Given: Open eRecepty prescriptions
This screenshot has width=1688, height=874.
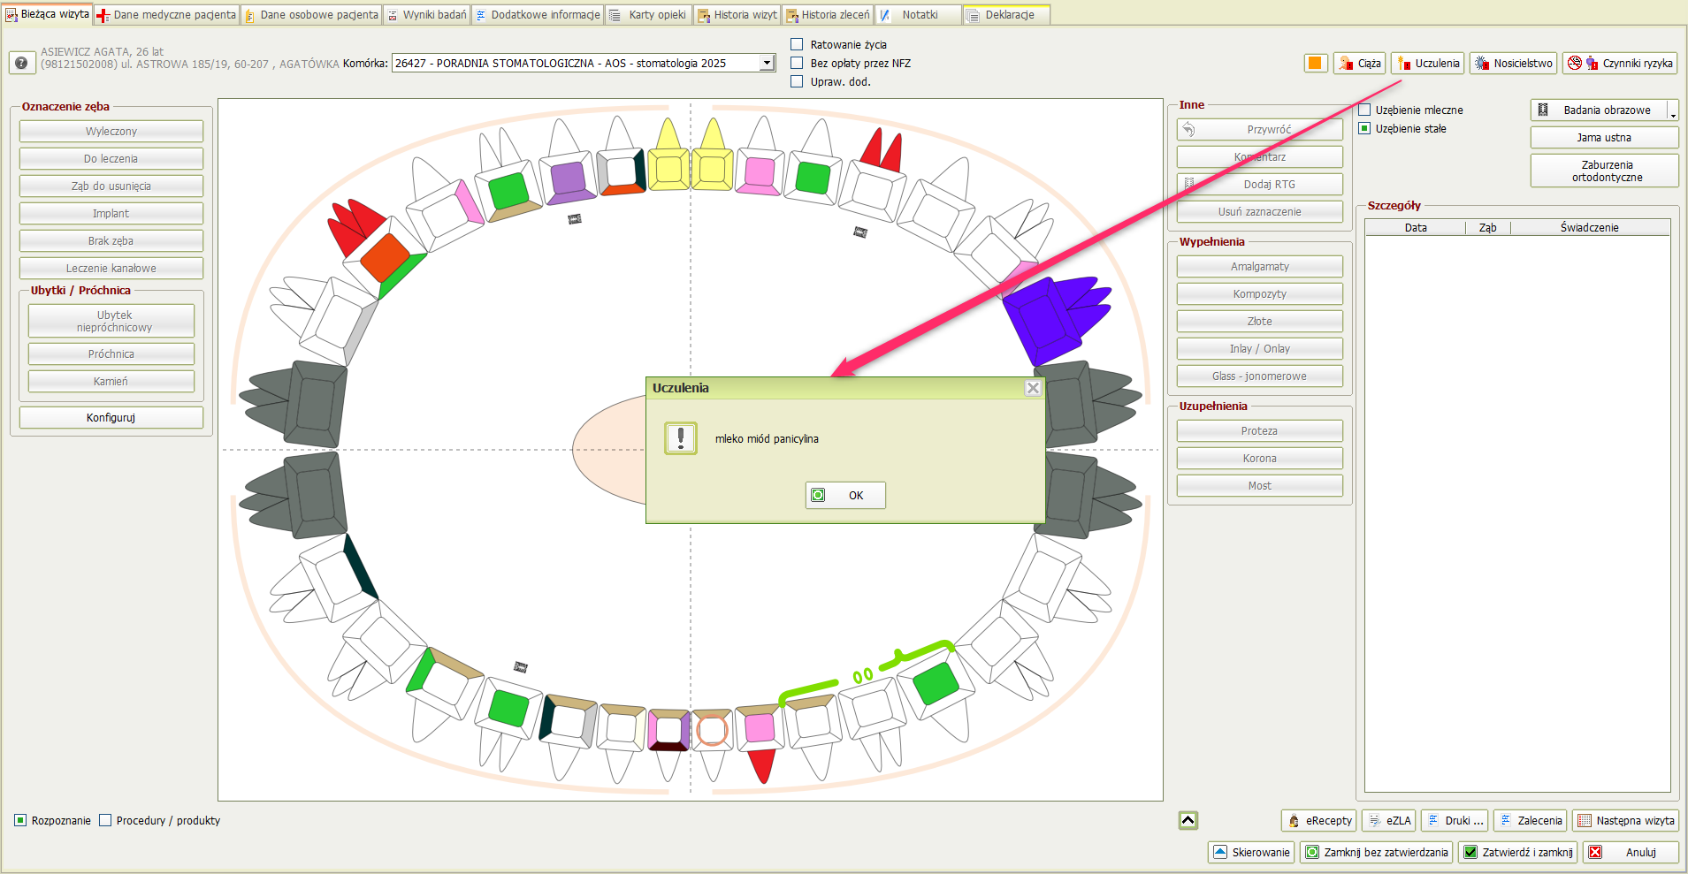Looking at the screenshot, I should 1318,820.
